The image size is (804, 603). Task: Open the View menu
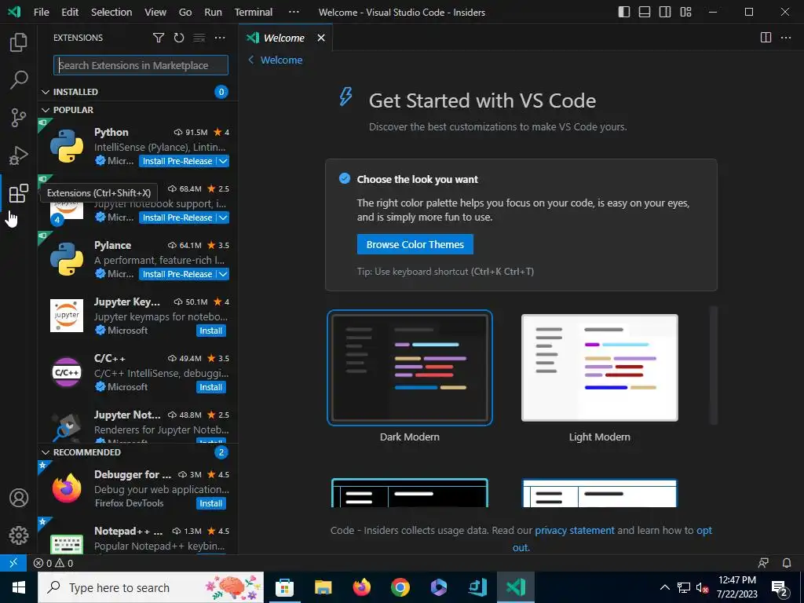[155, 12]
